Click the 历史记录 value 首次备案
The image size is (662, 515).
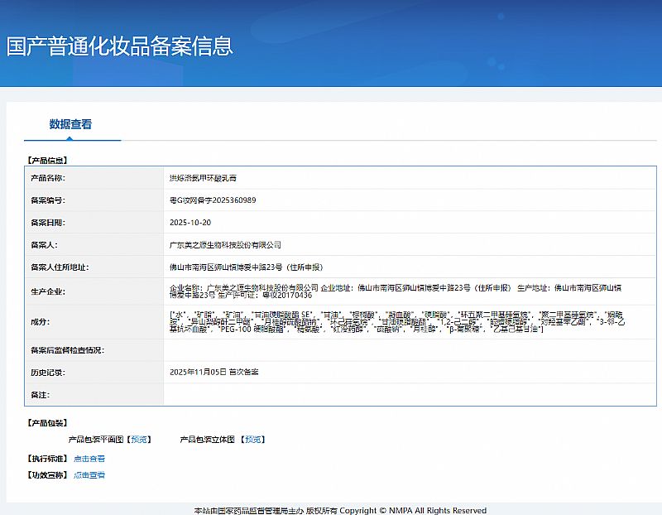click(213, 373)
